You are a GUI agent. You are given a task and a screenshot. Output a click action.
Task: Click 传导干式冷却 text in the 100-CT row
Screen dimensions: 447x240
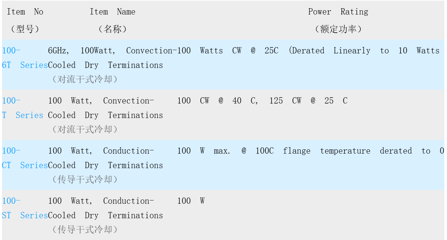pyautogui.click(x=85, y=179)
